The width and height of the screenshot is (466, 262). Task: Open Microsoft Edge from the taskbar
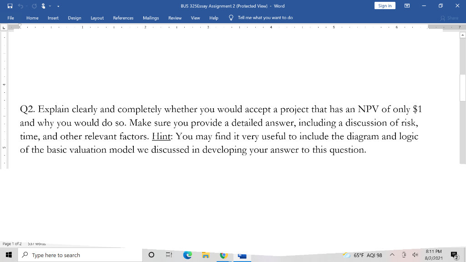[187, 256]
